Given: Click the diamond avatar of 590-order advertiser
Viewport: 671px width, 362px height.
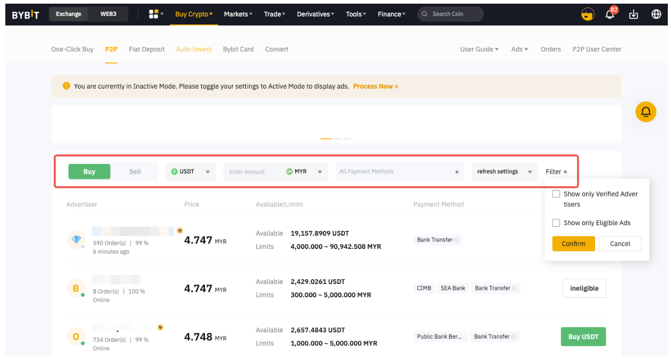Looking at the screenshot, I should (76, 240).
